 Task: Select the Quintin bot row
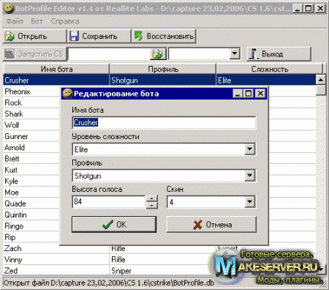31,215
